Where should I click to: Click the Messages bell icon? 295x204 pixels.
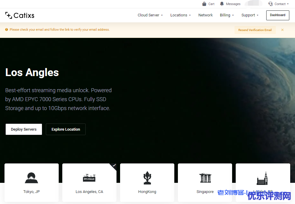pos(222,4)
